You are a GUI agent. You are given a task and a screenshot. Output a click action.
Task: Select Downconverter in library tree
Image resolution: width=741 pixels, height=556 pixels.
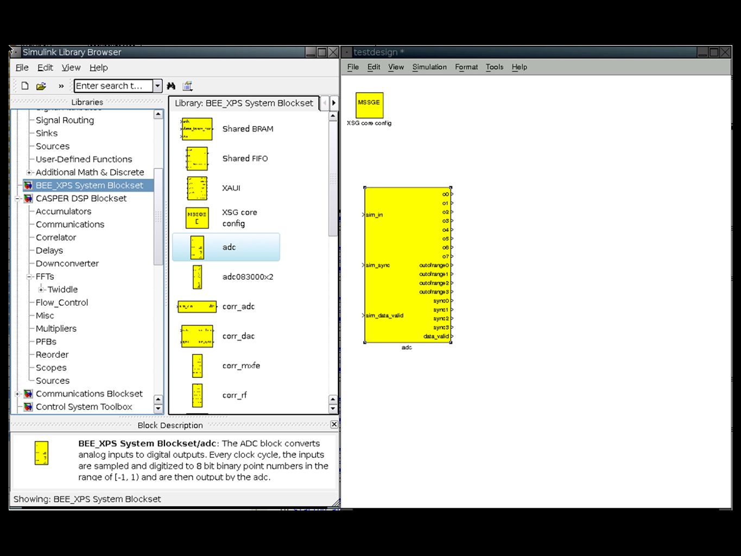pyautogui.click(x=67, y=263)
